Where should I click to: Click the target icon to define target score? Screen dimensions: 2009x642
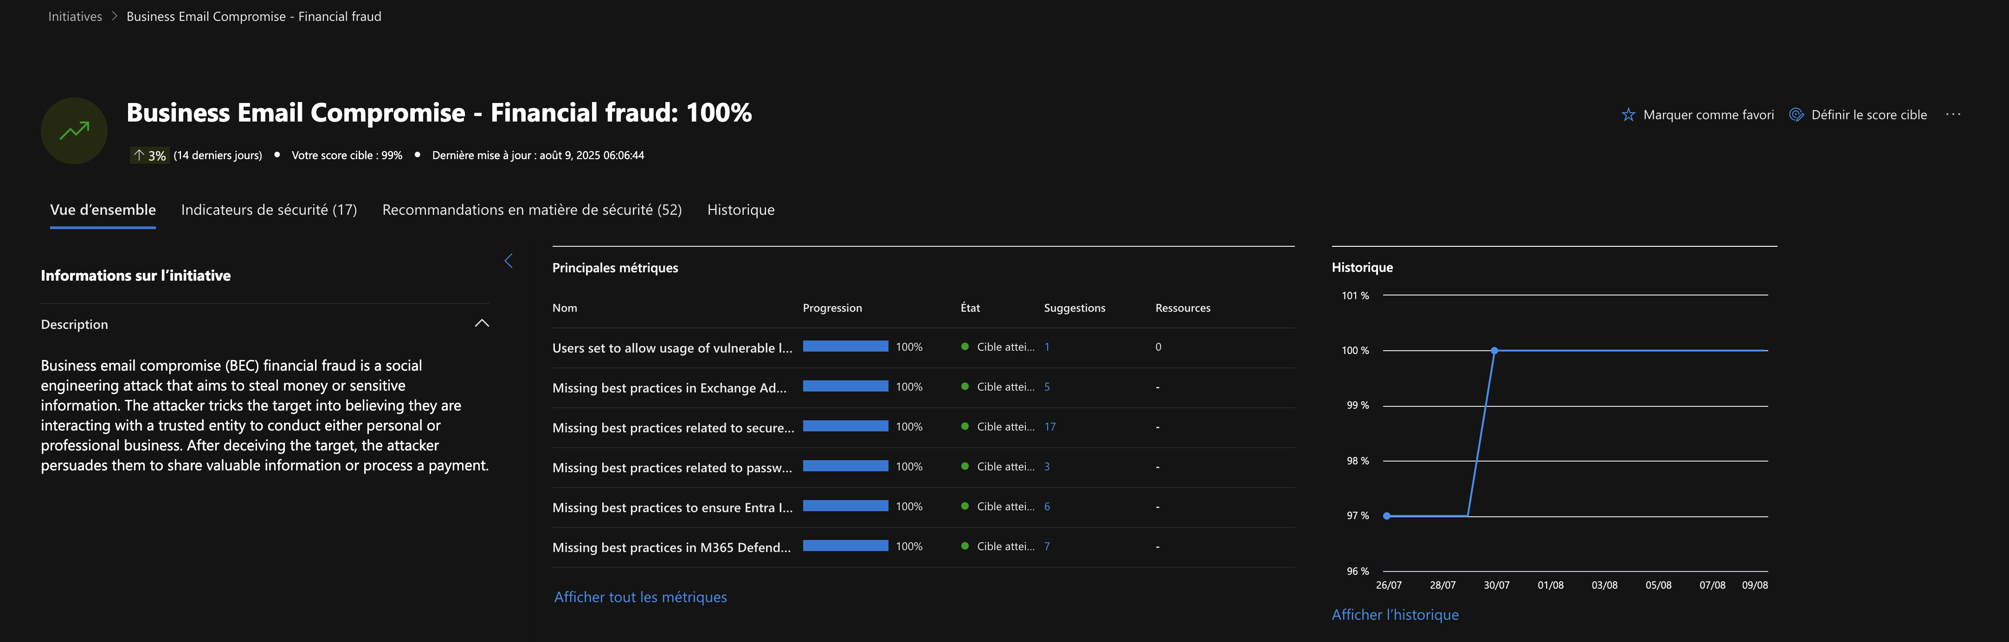1796,115
